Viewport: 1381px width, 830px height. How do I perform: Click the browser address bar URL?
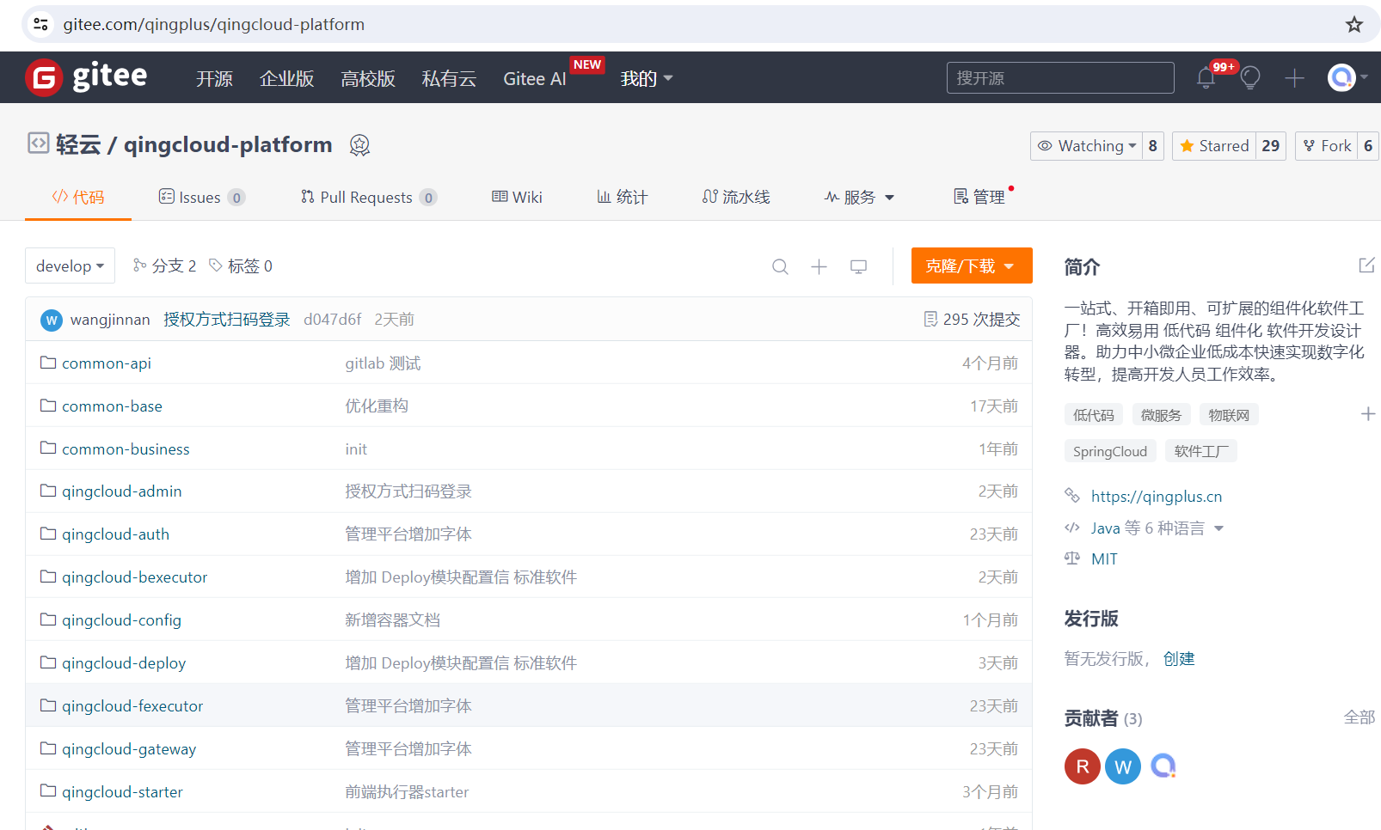coord(213,24)
